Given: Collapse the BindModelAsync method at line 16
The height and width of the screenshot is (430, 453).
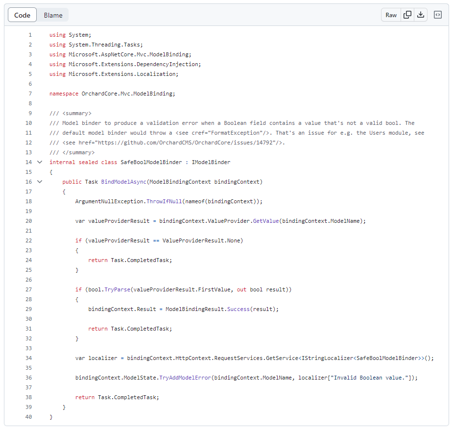Looking at the screenshot, I should [x=40, y=182].
